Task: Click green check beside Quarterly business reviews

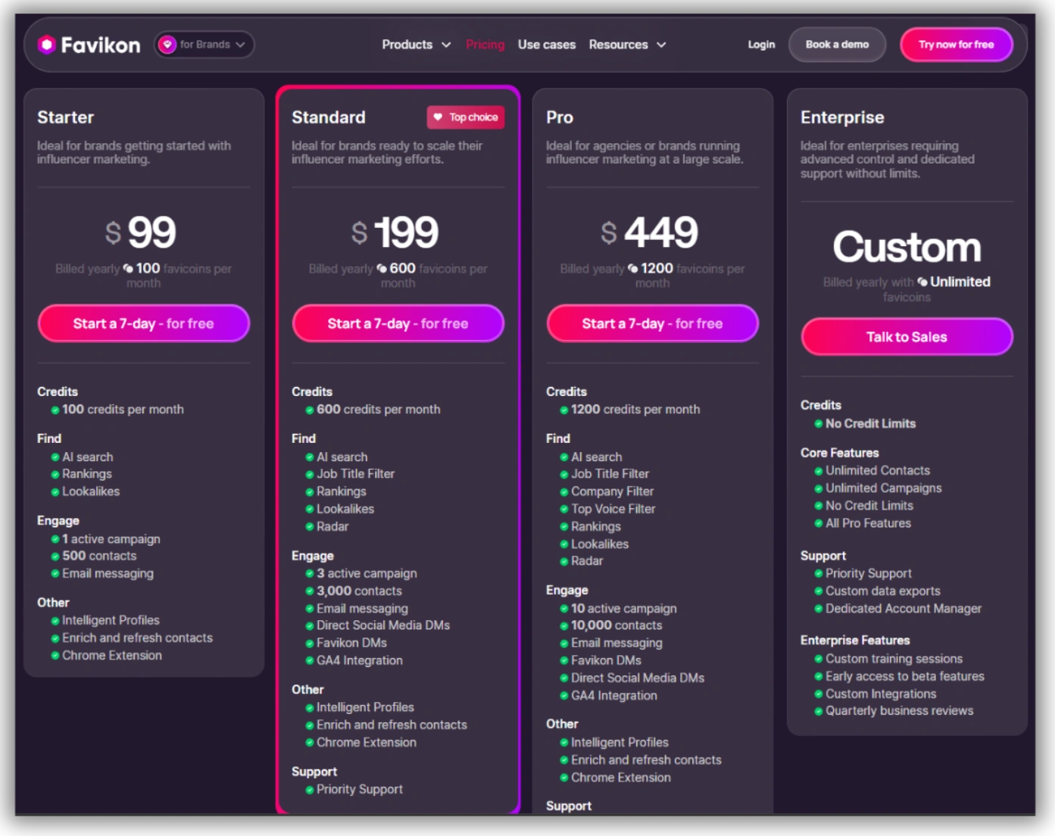Action: (819, 712)
